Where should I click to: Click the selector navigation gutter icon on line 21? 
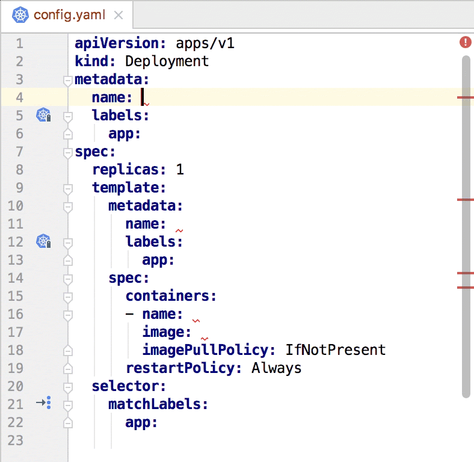click(x=43, y=404)
